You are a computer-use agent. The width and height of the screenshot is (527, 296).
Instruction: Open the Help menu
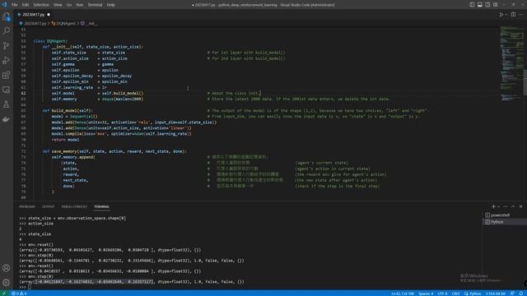[110, 5]
